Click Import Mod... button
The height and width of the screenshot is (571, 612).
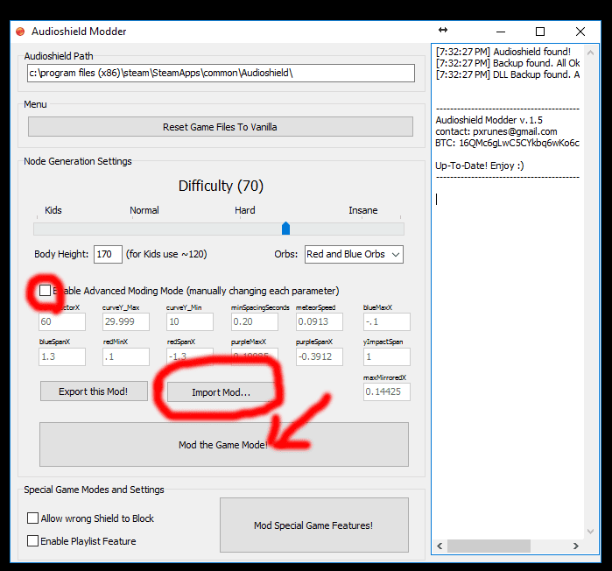click(x=221, y=392)
